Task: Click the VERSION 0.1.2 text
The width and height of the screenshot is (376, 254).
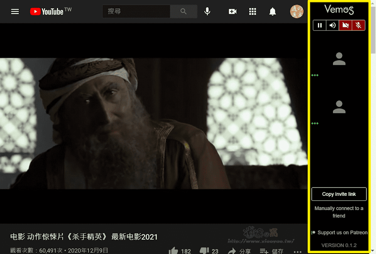Action: [339, 245]
